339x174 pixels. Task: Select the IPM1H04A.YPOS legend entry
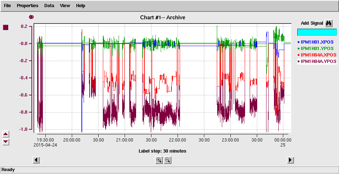click(317, 61)
